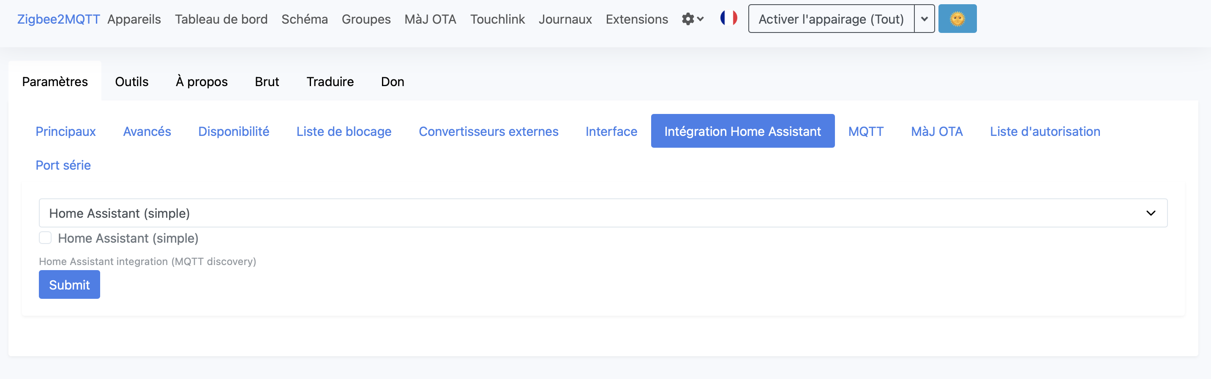Screen dimensions: 1211x379
Task: Open the Touchlink page
Action: [497, 19]
